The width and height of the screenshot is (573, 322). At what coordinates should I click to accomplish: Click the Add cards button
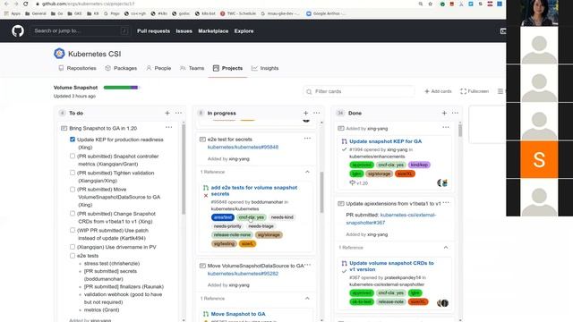438,91
